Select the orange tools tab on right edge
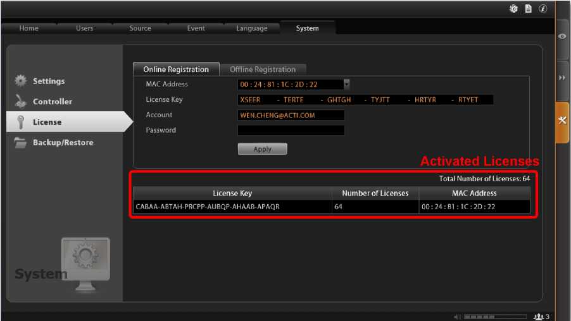This screenshot has height=321, width=571. coord(562,121)
